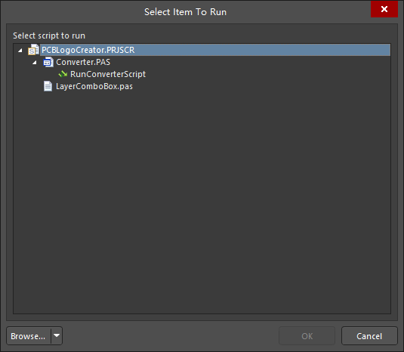Select the Converter.PAS script file
404x352 pixels.
click(83, 62)
